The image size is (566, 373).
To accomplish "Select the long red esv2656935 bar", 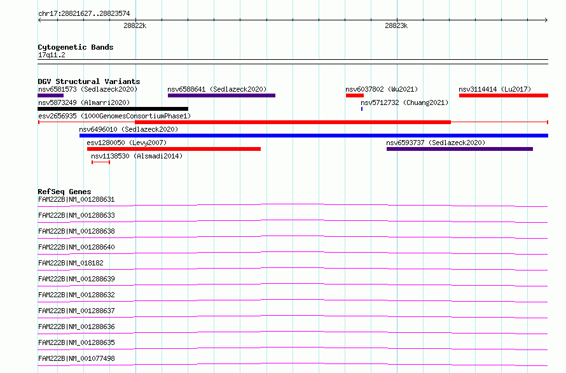I will pos(293,122).
